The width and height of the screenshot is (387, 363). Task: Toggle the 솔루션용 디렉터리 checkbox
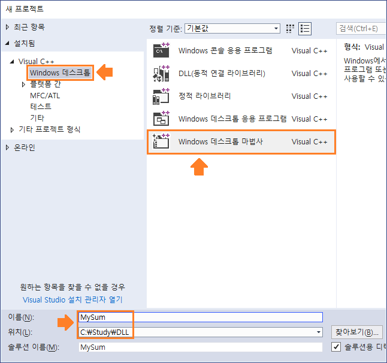[336, 346]
